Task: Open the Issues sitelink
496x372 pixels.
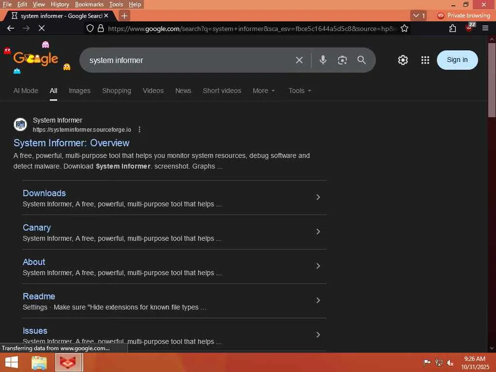Action: point(35,331)
